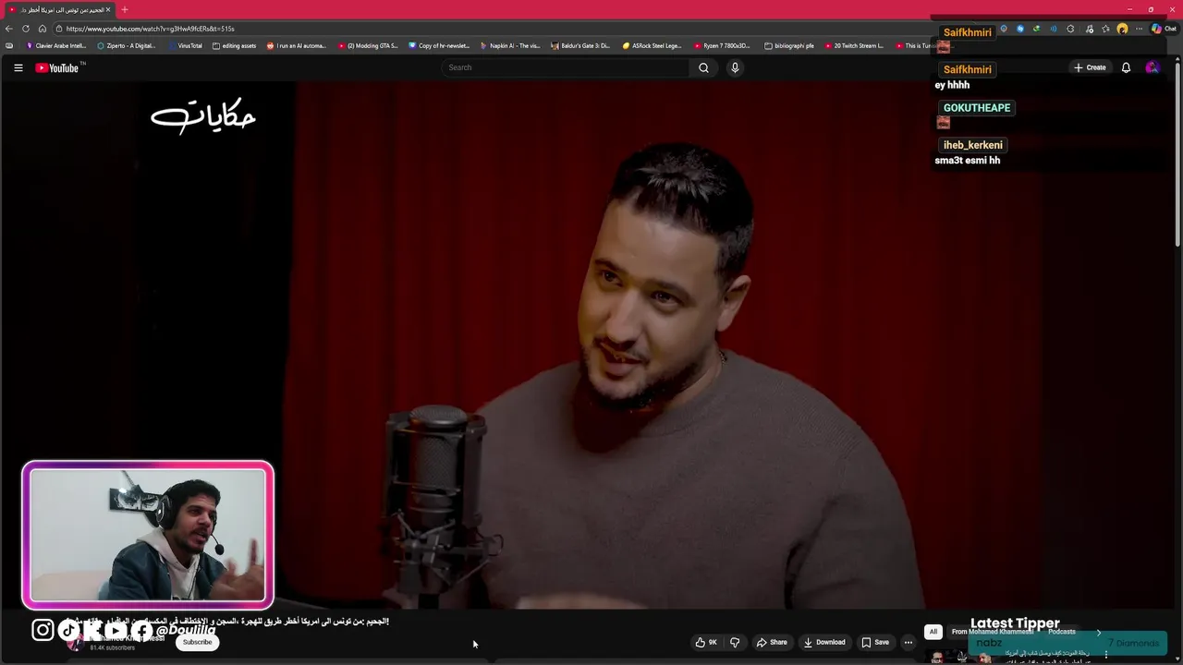1183x665 pixels.
Task: Select the All filter chip
Action: point(933,632)
